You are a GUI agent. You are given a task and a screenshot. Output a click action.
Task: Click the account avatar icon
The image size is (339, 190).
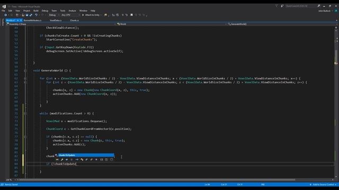336,11
